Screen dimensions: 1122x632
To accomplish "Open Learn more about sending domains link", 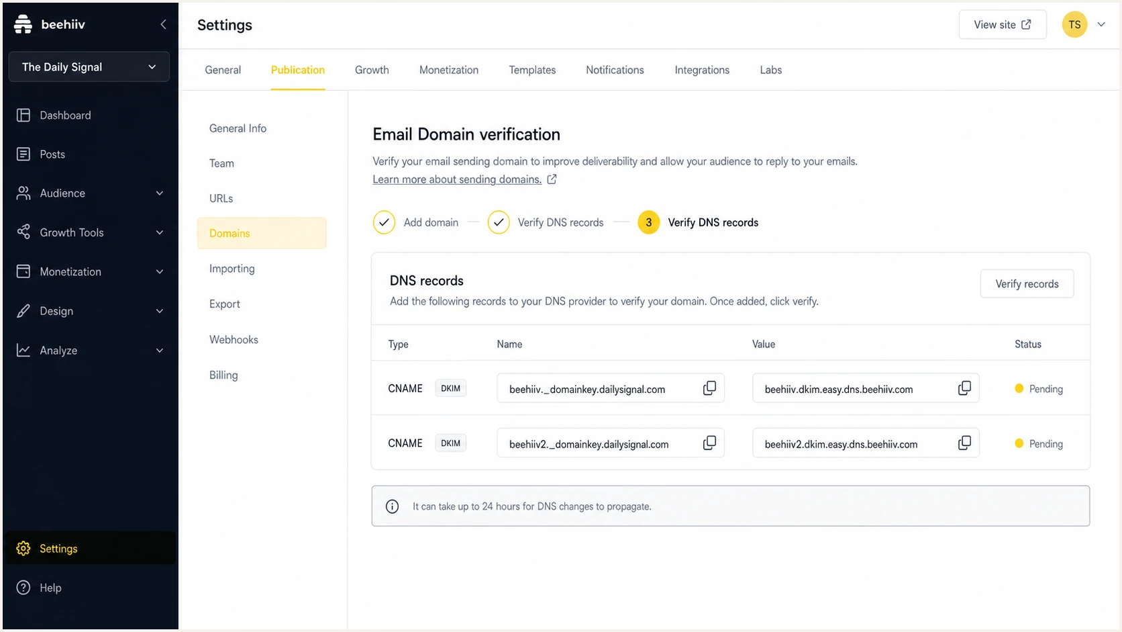I will (457, 179).
